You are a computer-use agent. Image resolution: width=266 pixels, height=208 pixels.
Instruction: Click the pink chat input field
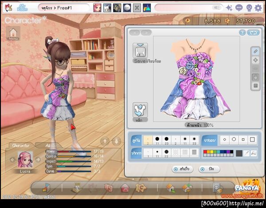(189, 8)
